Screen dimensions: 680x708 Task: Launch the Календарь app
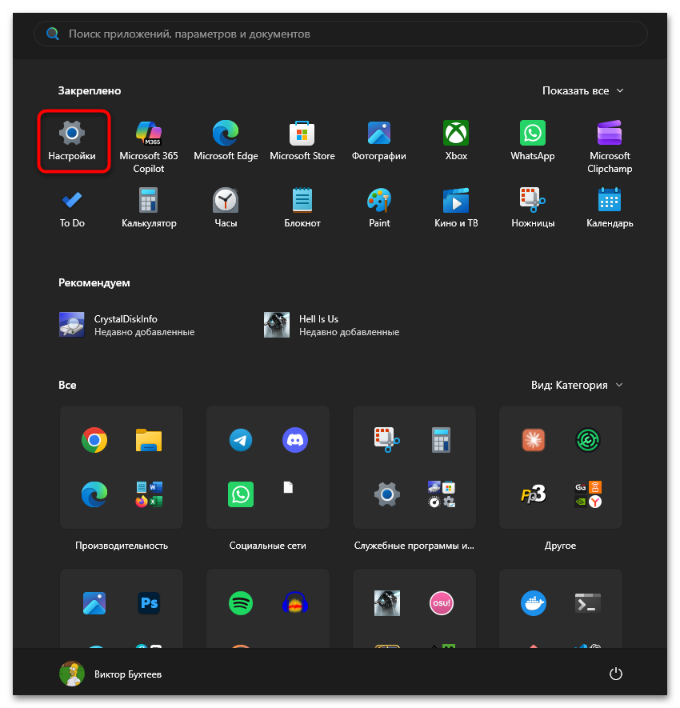tap(610, 208)
